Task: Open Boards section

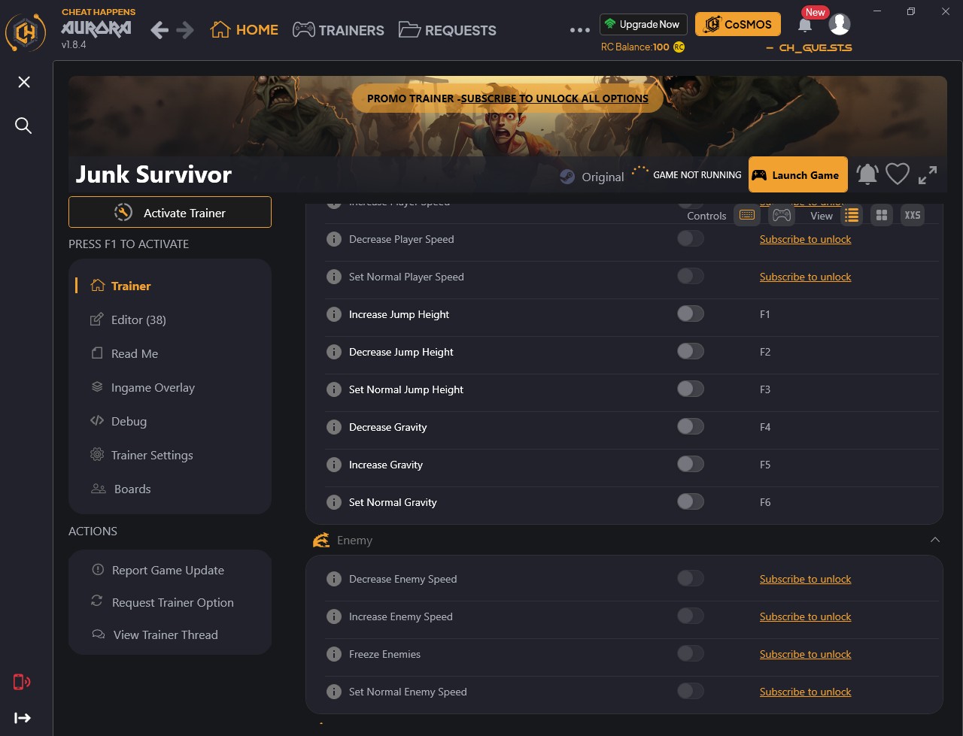Action: point(121,489)
